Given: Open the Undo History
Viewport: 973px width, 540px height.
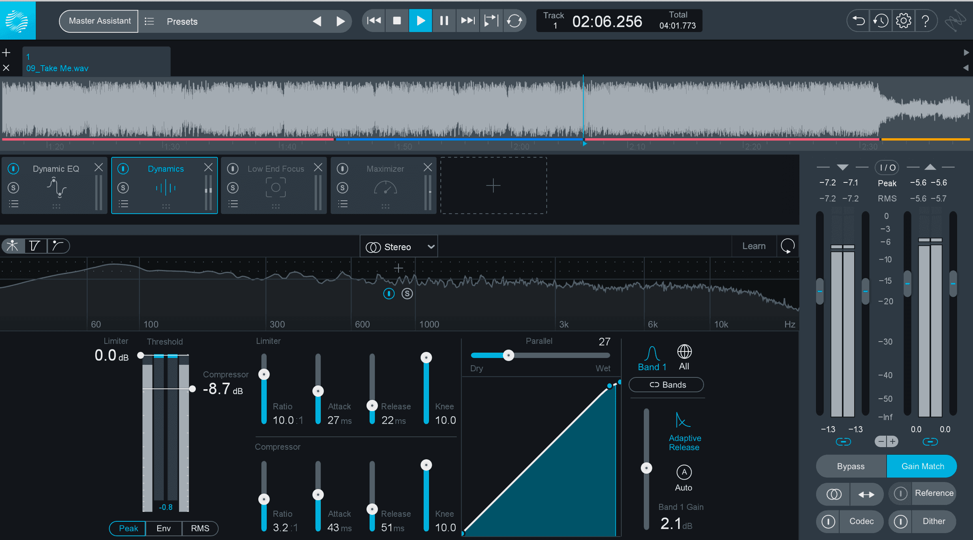Looking at the screenshot, I should [x=881, y=21].
